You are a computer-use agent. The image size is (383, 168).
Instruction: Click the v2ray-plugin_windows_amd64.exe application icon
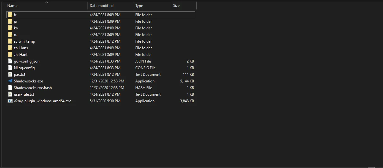pyautogui.click(x=10, y=101)
